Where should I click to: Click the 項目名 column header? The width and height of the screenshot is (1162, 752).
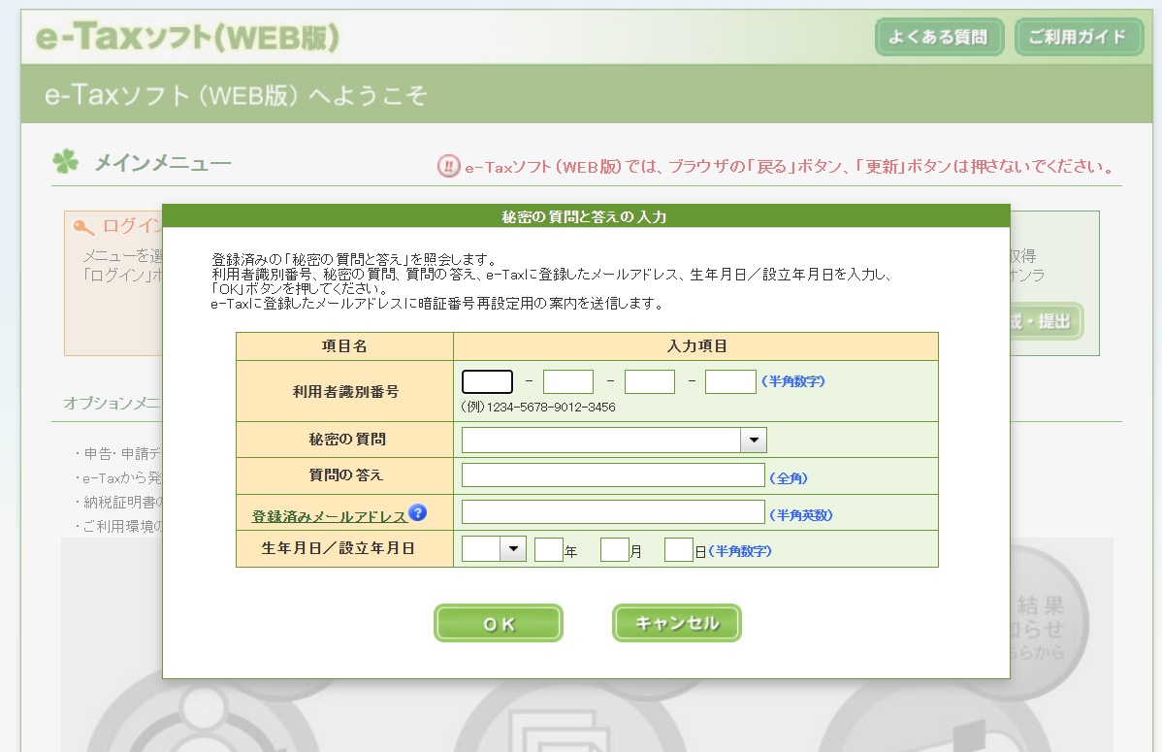pyautogui.click(x=344, y=346)
